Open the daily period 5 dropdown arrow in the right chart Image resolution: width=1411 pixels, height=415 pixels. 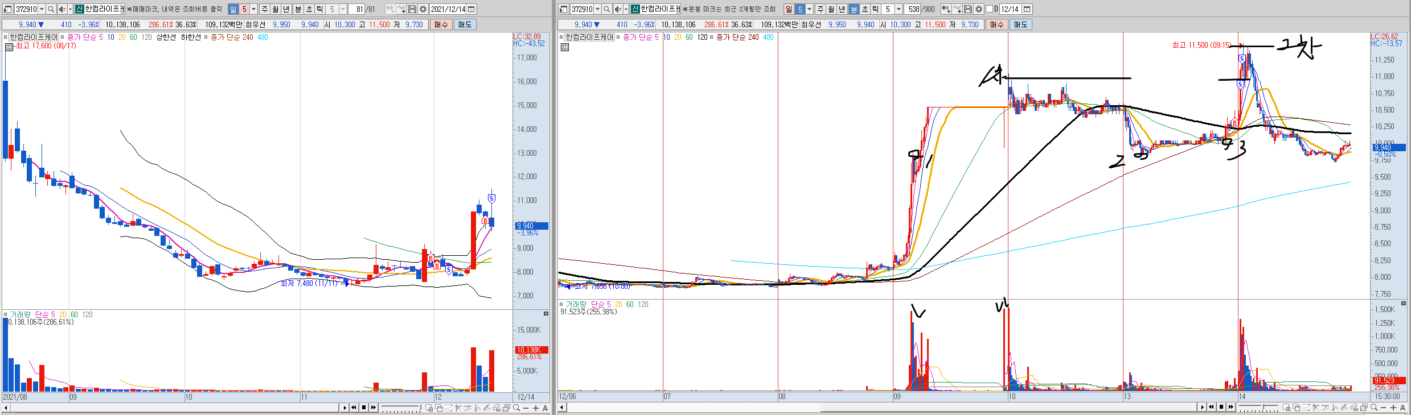(809, 9)
